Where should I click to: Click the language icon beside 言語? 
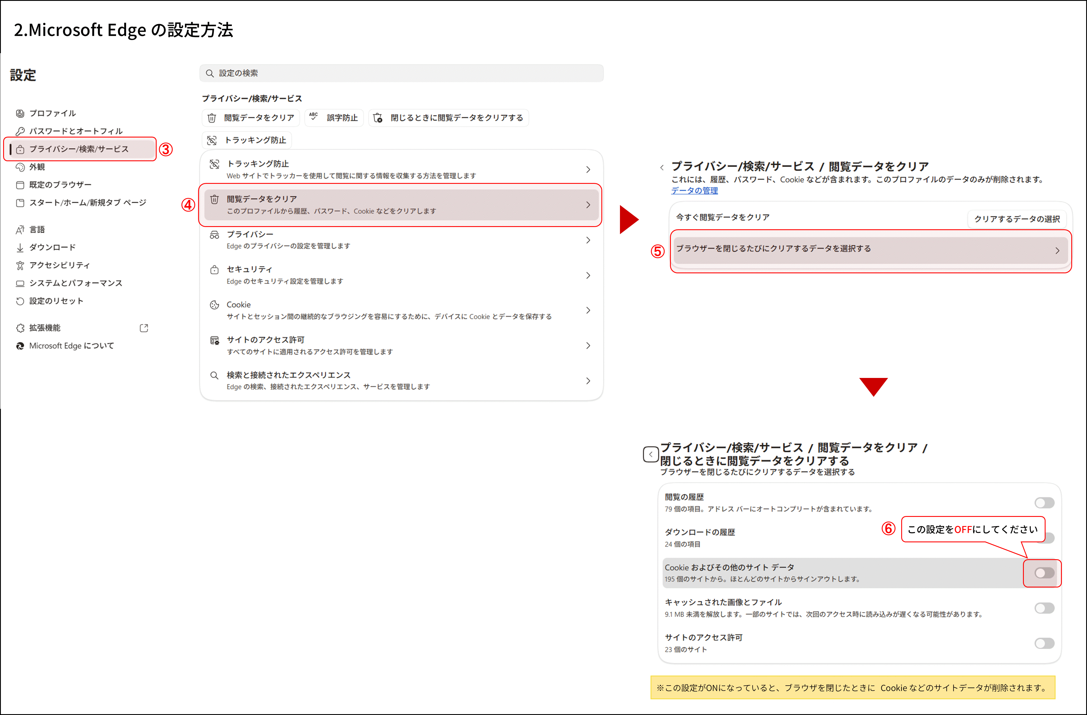20,230
